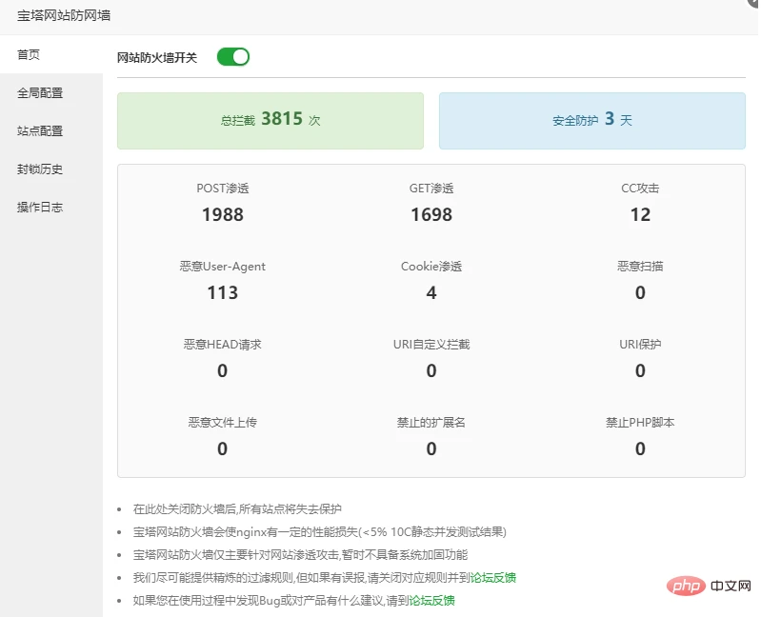This screenshot has height=617, width=761.
Task: Click the php中文网 watermark logo
Action: pyautogui.click(x=709, y=586)
